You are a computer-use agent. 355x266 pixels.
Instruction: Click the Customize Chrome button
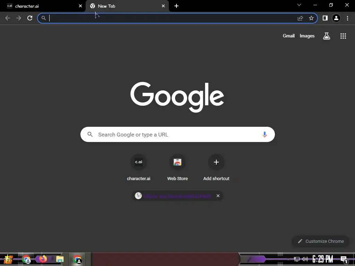321,241
